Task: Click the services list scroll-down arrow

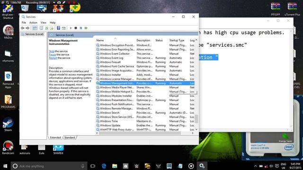Action: [x=196, y=129]
